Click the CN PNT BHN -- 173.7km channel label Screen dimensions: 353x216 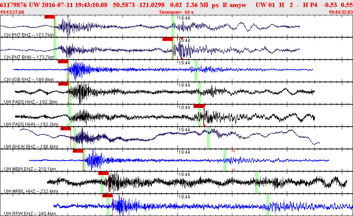click(29, 57)
